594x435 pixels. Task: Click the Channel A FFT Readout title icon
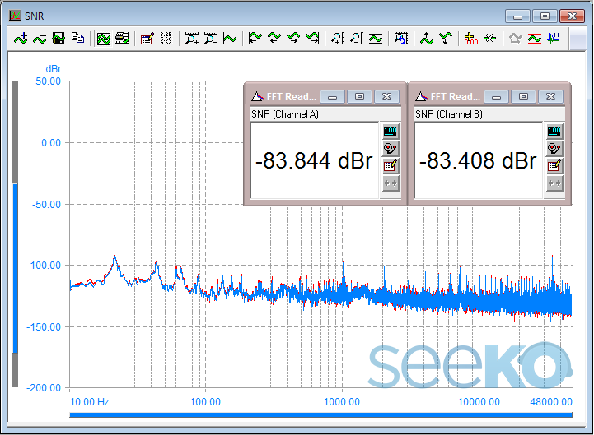coord(258,97)
